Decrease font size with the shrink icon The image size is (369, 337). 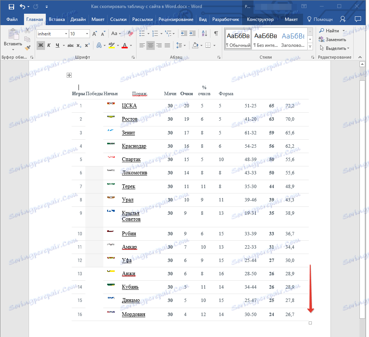pyautogui.click(x=103, y=34)
